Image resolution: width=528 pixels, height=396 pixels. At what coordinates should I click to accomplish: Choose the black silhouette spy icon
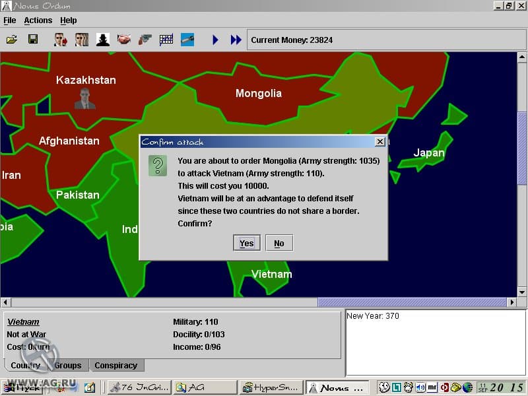(x=103, y=40)
